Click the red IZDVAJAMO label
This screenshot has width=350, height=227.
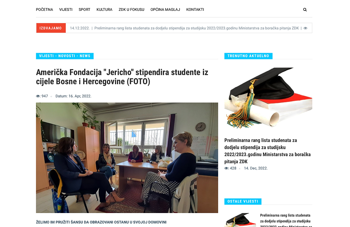click(x=51, y=28)
